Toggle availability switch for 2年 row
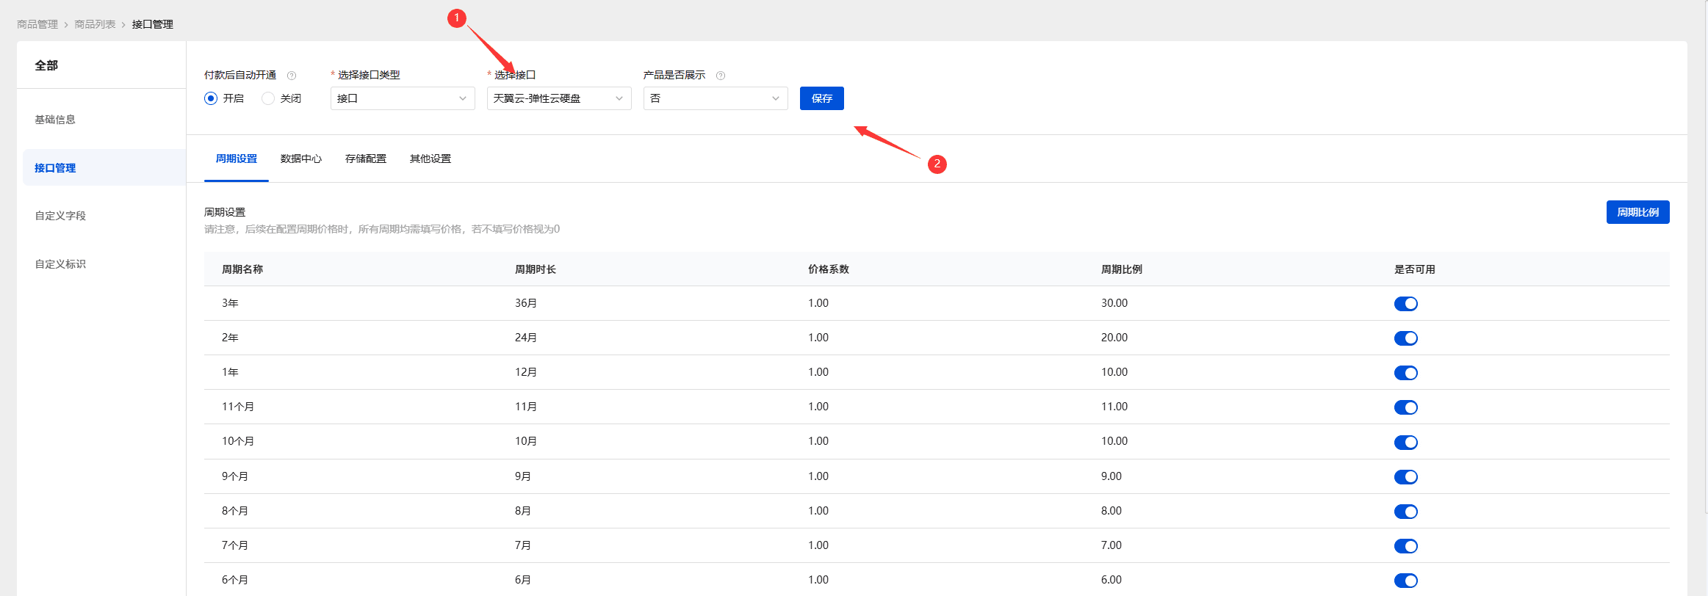This screenshot has height=596, width=1708. pos(1406,338)
